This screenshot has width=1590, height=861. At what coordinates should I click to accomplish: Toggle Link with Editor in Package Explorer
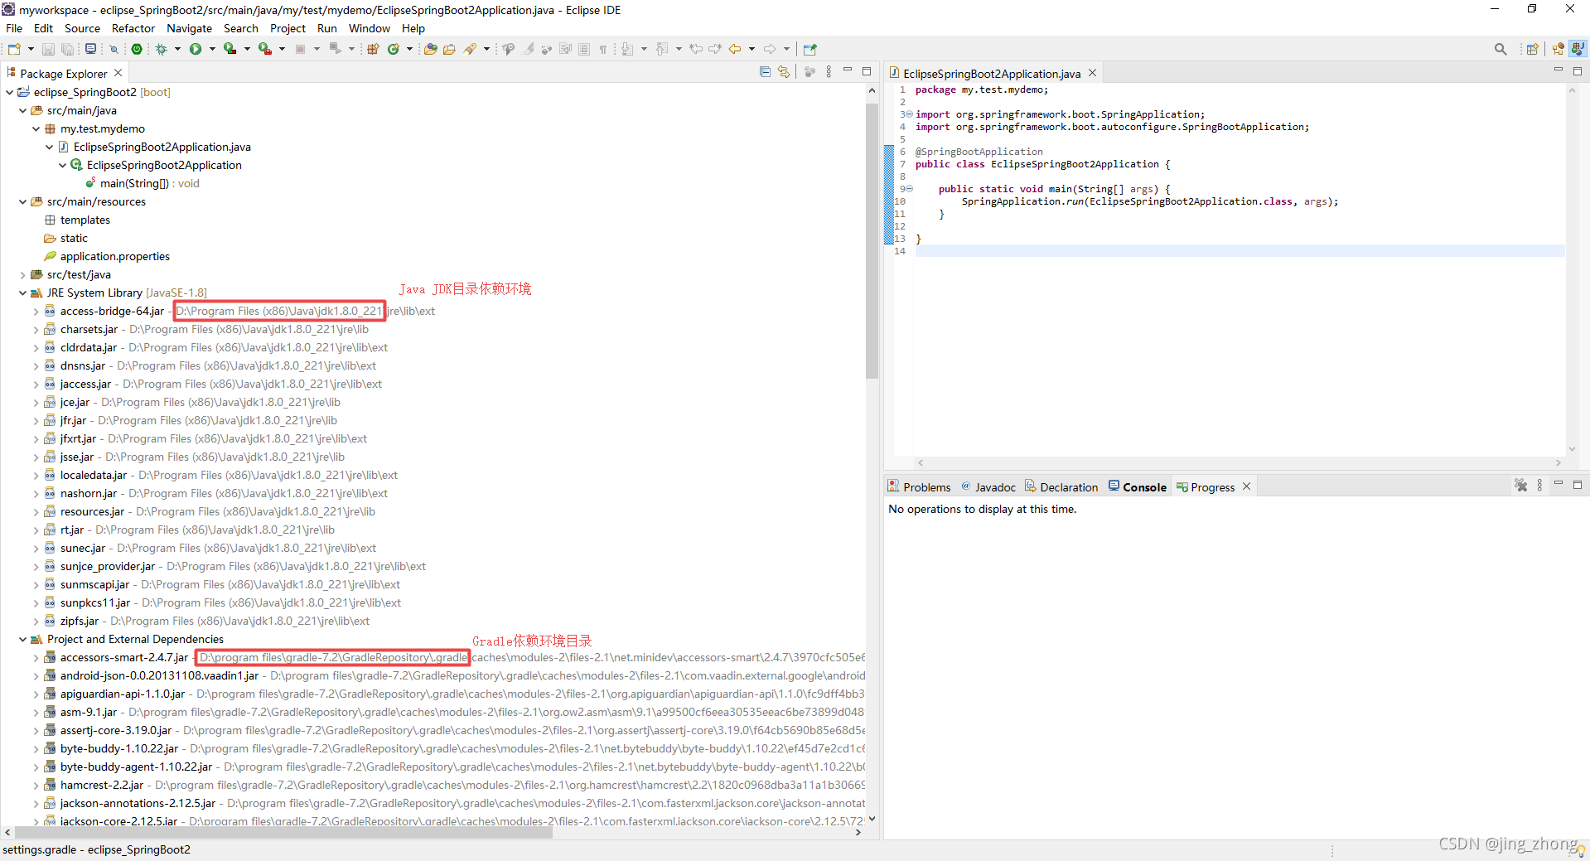(x=784, y=72)
